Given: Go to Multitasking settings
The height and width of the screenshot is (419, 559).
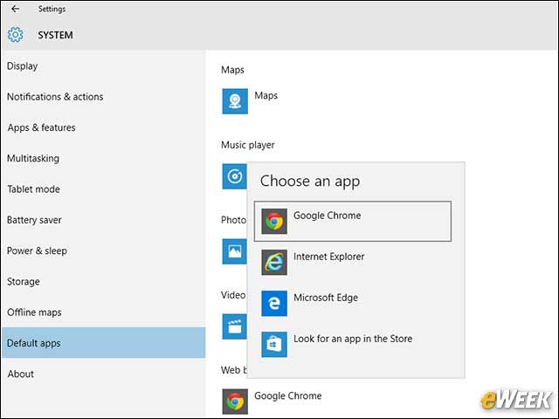Looking at the screenshot, I should tap(103, 159).
